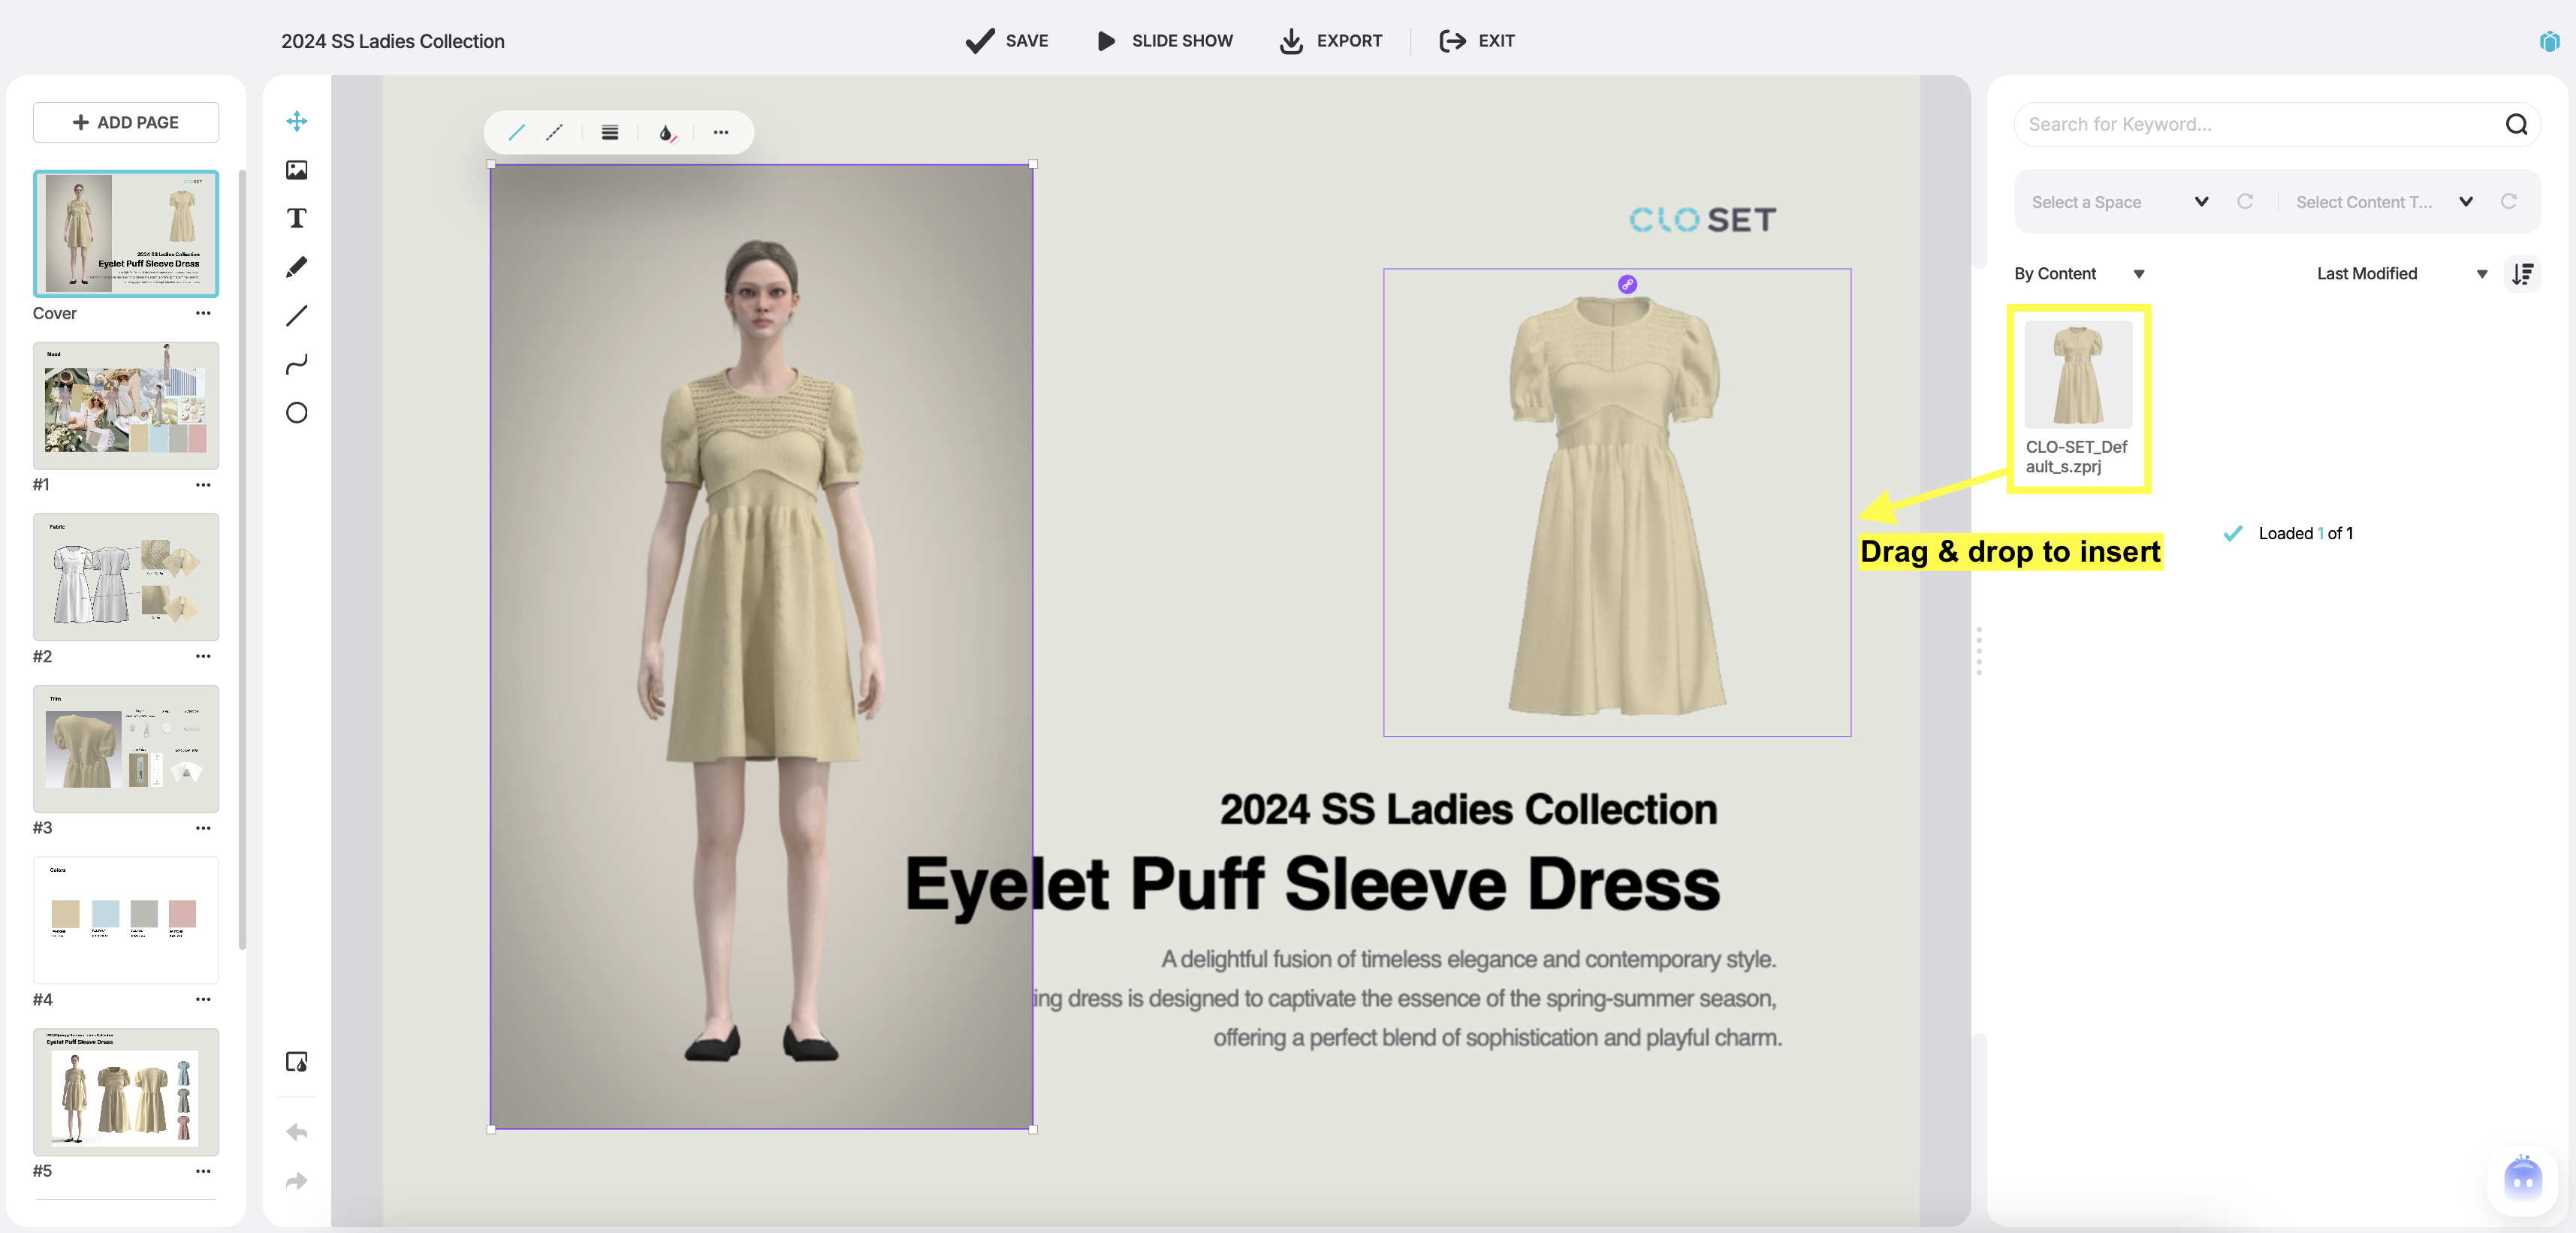Screen dimensions: 2576x1233
Task: Click the search magnifier icon
Action: point(2517,124)
